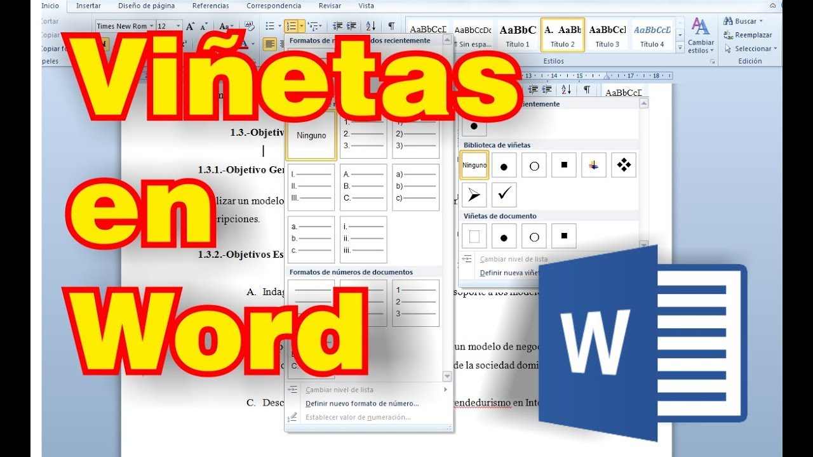This screenshot has width=813, height=457.
Task: Select the arrowhead bullet
Action: point(474,195)
